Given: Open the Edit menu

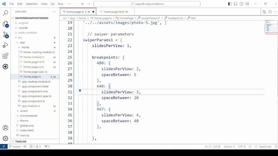Looking at the screenshot, I should click(20, 4).
